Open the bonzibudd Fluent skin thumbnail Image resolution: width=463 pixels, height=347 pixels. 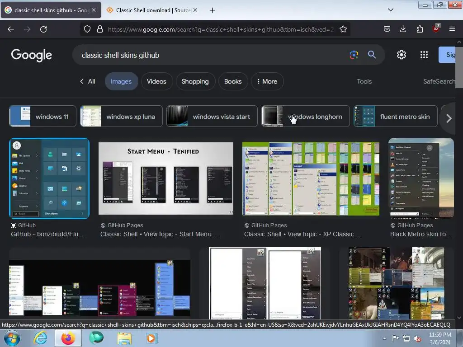point(49,178)
